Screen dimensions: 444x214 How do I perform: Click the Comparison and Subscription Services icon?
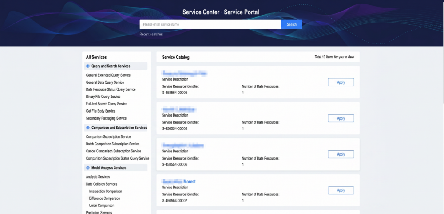click(x=88, y=128)
